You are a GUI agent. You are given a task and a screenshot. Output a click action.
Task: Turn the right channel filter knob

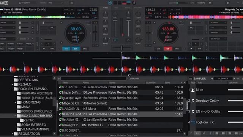(x=138, y=40)
